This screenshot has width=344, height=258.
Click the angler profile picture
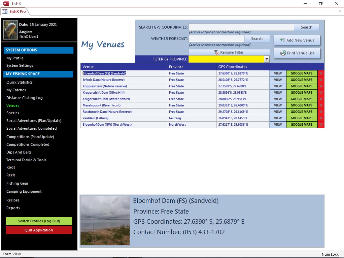(10, 30)
